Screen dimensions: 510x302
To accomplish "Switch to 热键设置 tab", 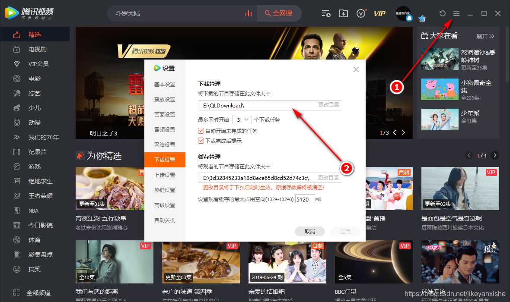I will click(165, 190).
